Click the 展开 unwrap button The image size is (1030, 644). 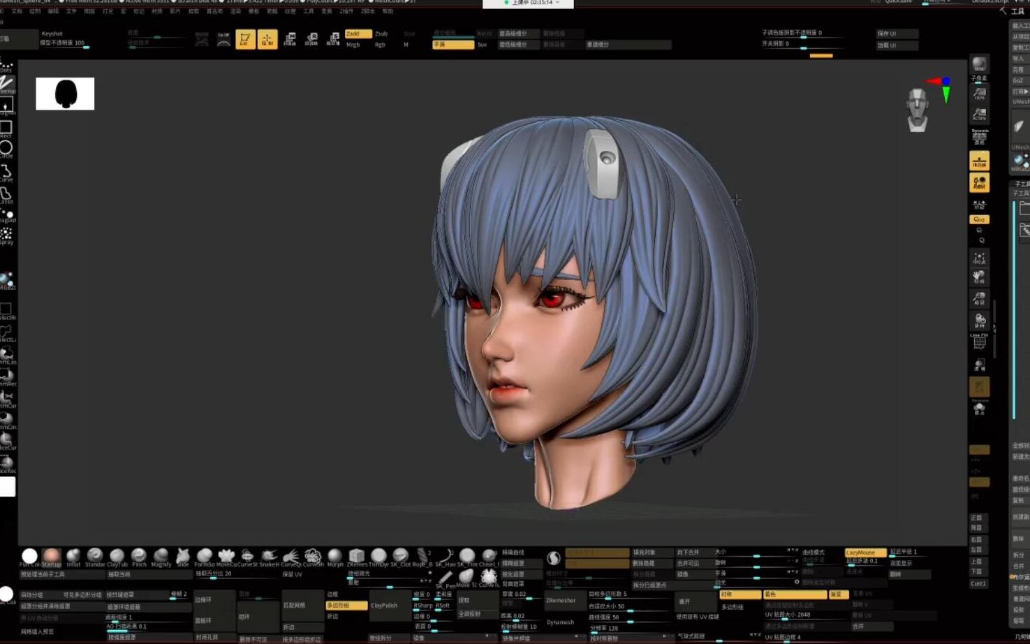(696, 601)
